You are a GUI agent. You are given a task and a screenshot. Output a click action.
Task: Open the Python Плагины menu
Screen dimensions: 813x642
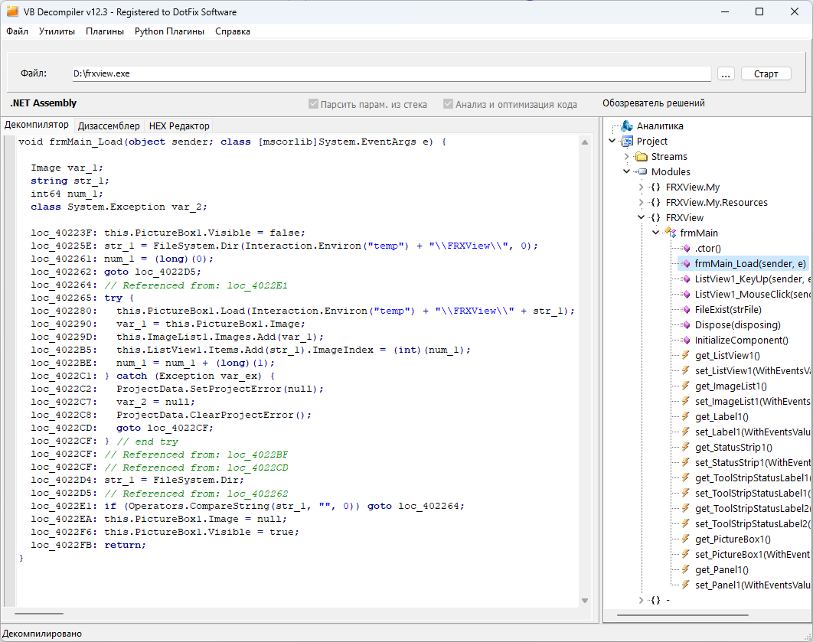tap(169, 31)
